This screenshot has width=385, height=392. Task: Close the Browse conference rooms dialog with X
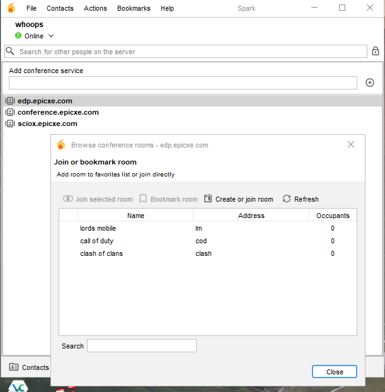coord(351,144)
